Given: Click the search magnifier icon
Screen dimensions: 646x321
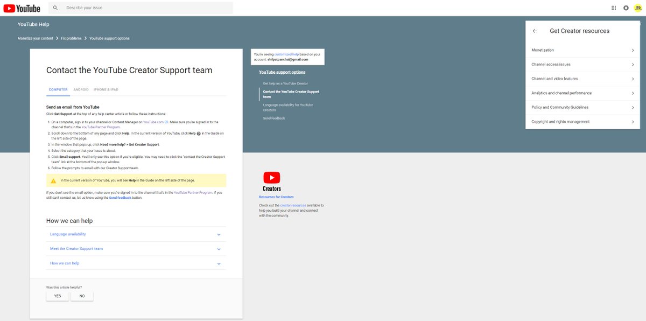Looking at the screenshot, I should [55, 8].
